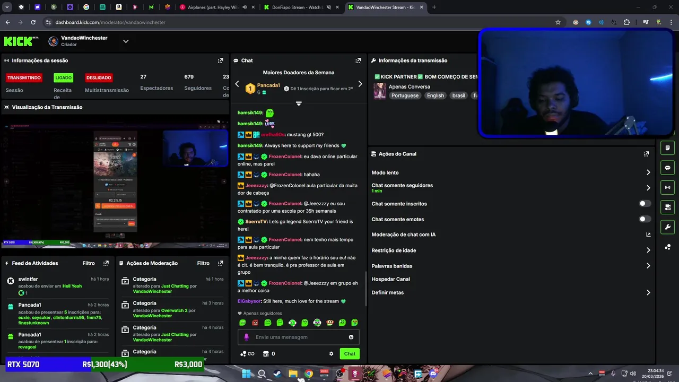Open the emoji picker in message box
This screenshot has height=382, width=679.
pos(351,337)
